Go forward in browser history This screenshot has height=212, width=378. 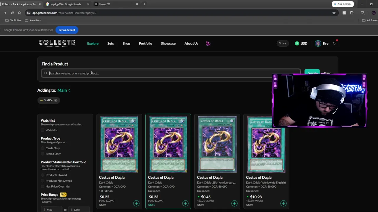tap(5, 13)
